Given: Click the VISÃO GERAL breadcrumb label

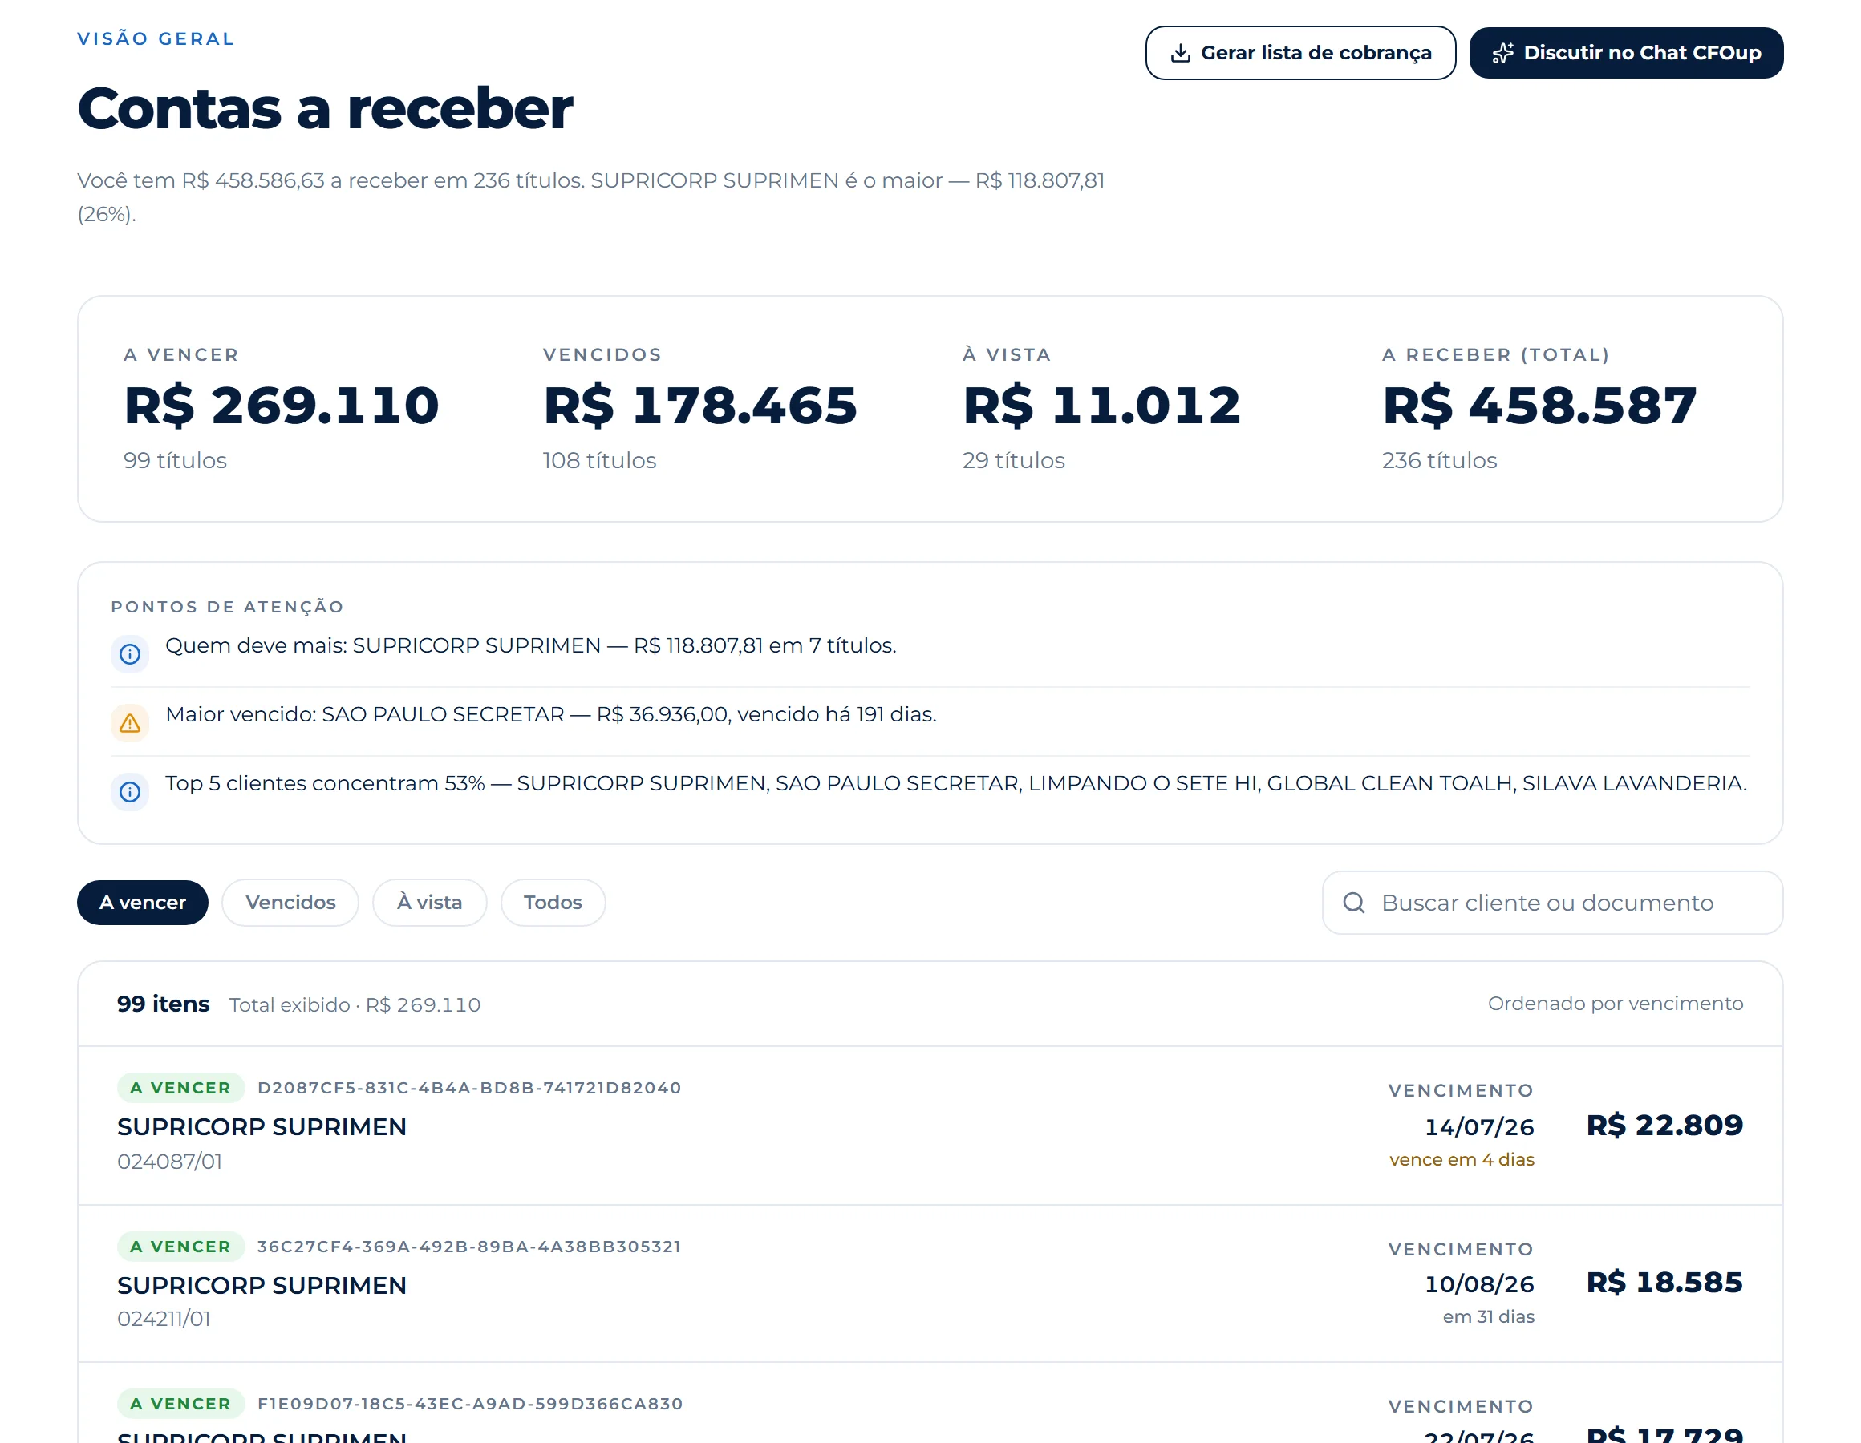Looking at the screenshot, I should point(156,39).
